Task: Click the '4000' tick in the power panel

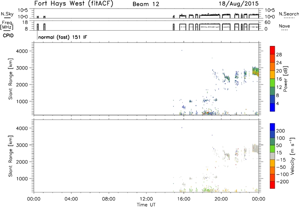Action: point(22,51)
